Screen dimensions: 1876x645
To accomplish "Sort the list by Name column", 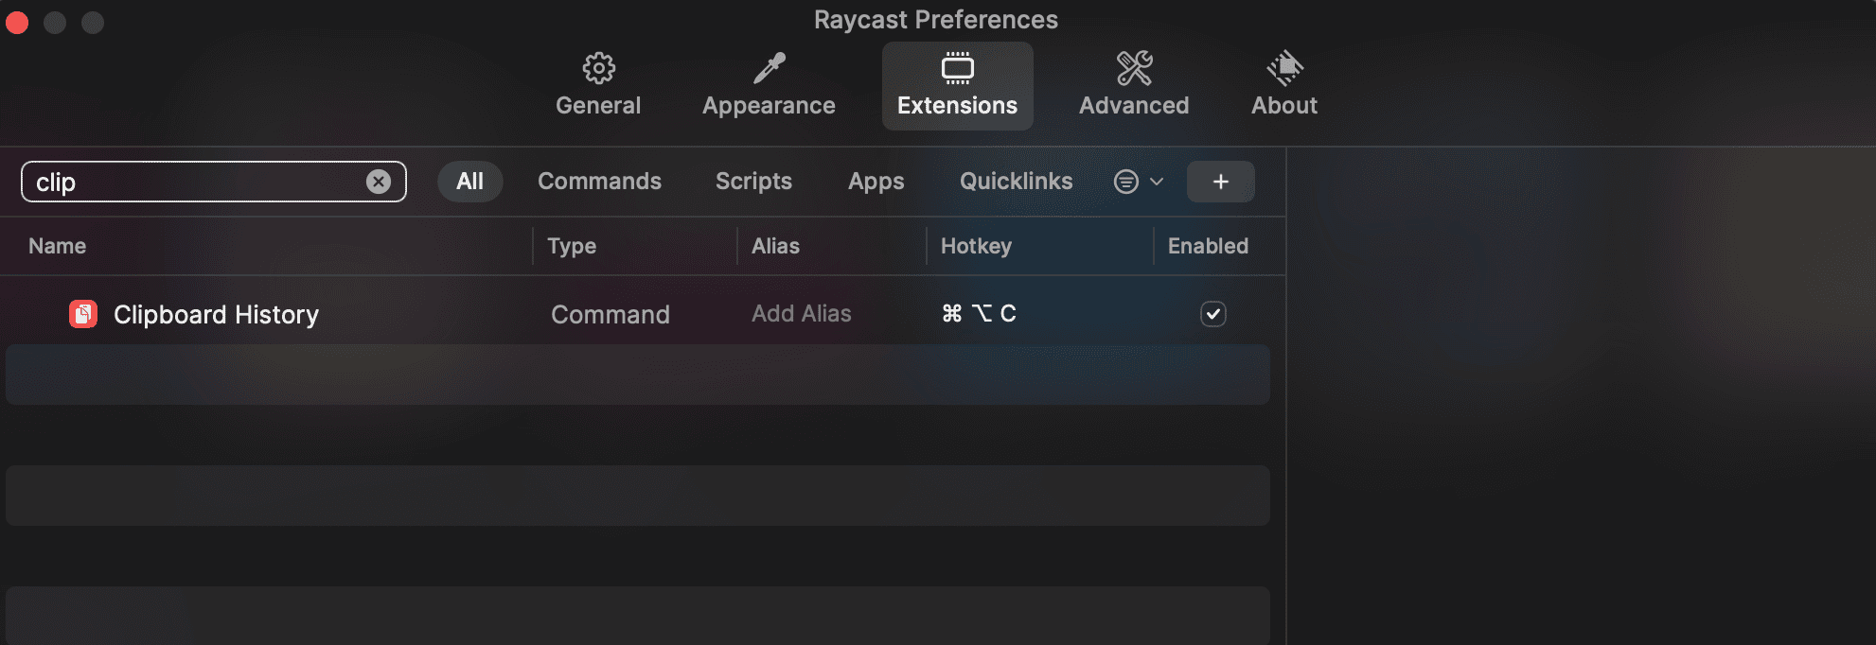I will [58, 246].
